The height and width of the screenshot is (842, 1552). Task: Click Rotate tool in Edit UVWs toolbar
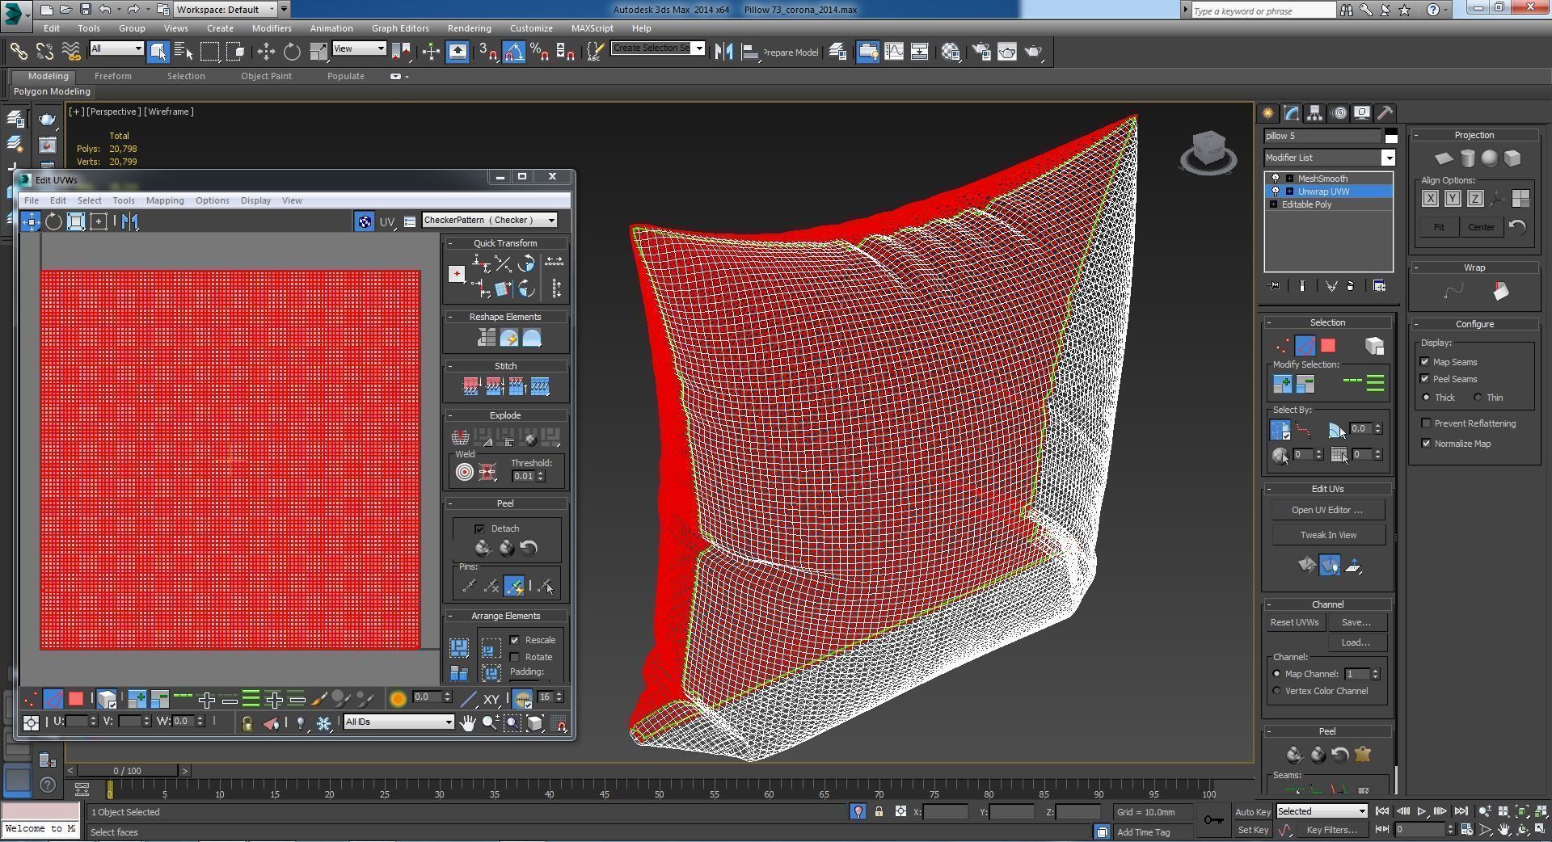coord(53,221)
